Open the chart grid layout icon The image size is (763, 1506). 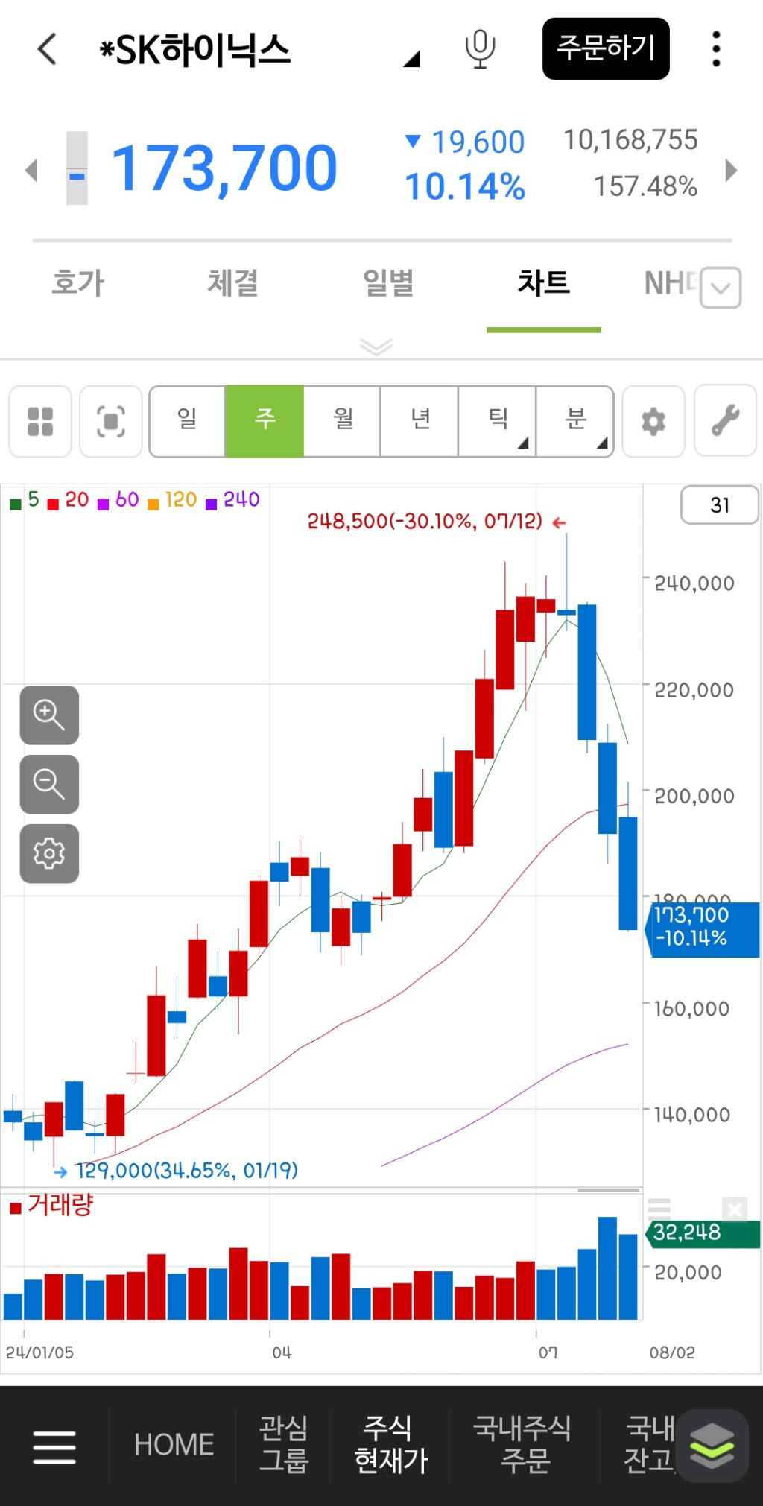tap(40, 421)
